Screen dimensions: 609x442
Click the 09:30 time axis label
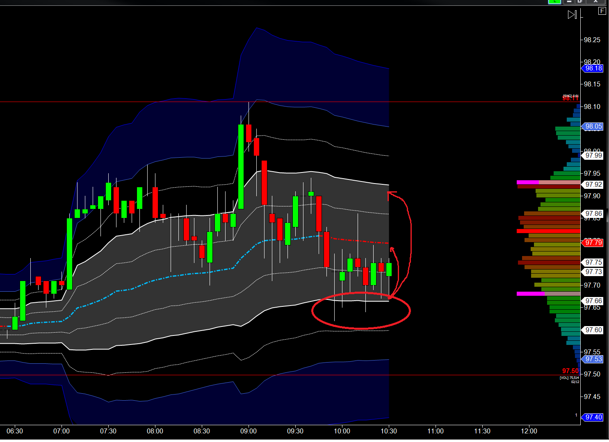pos(295,431)
